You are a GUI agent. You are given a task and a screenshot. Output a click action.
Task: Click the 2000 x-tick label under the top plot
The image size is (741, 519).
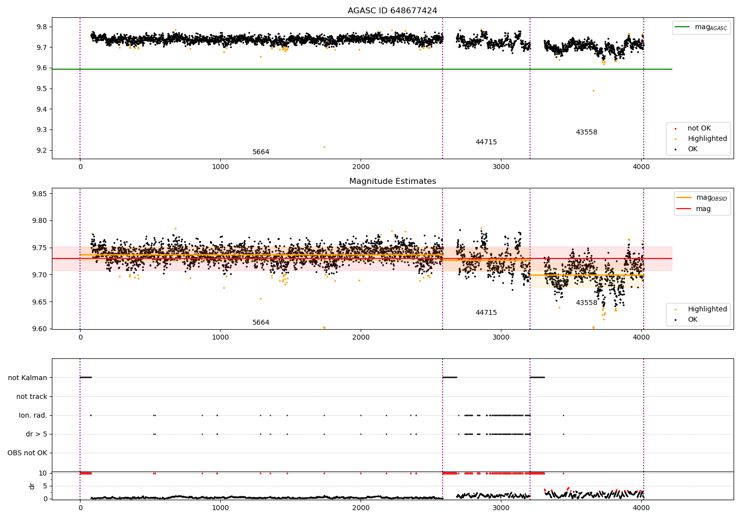pyautogui.click(x=361, y=167)
